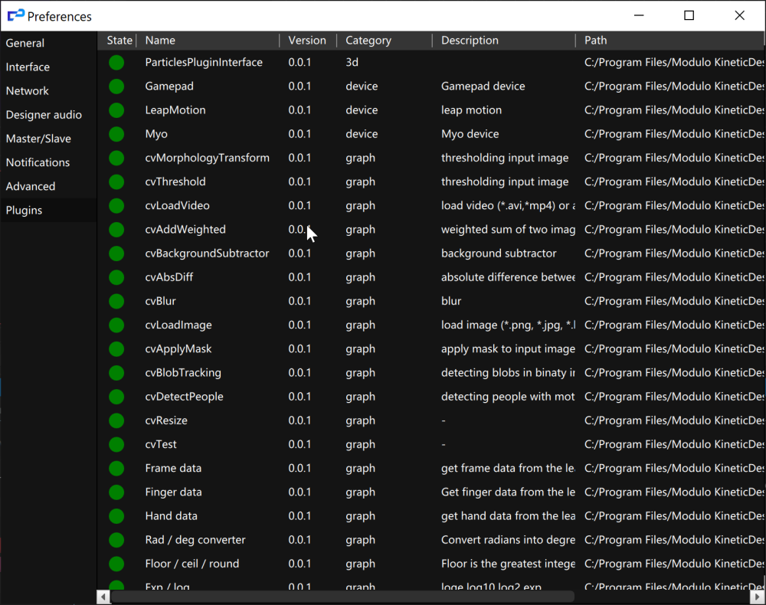Click the cvBlur plugin status circle
The width and height of the screenshot is (766, 605).
click(x=116, y=302)
